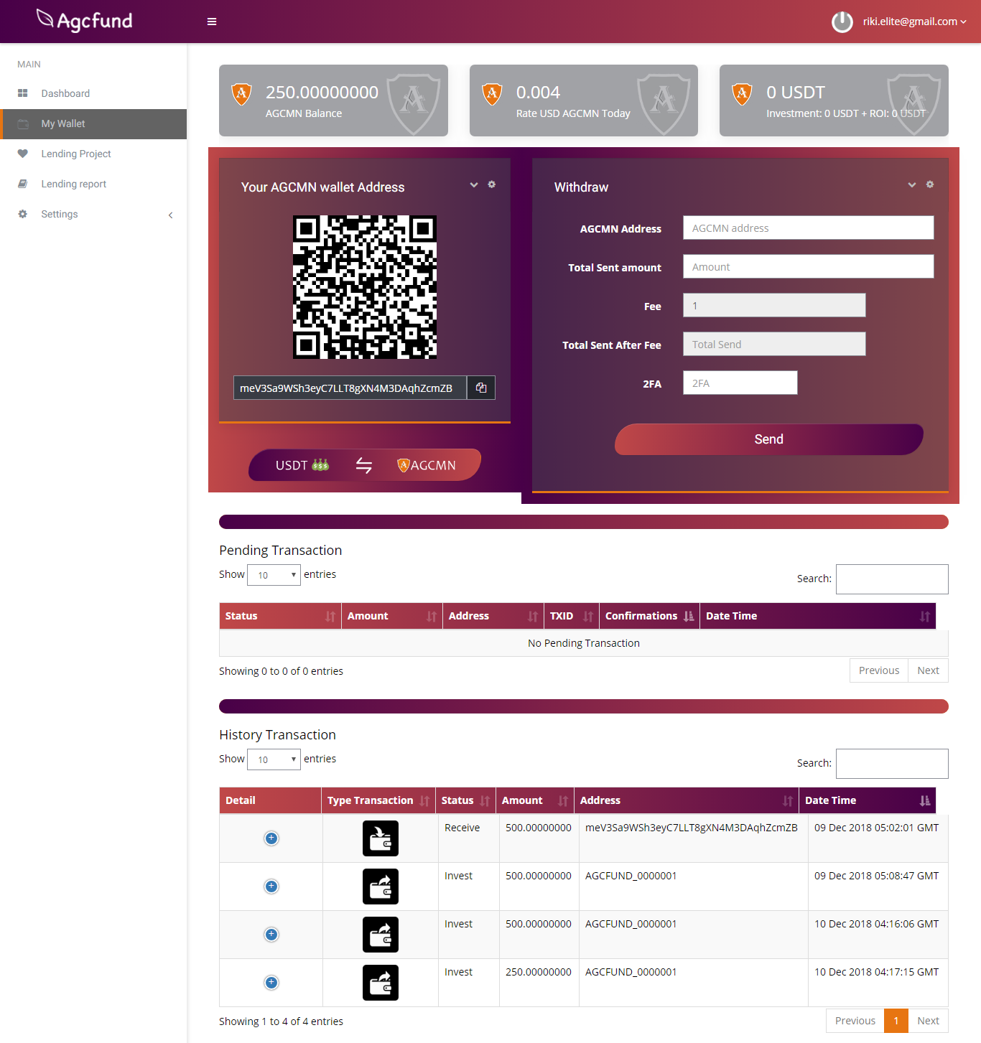The height and width of the screenshot is (1043, 981).
Task: Open Settings menu item
Action: 60,214
